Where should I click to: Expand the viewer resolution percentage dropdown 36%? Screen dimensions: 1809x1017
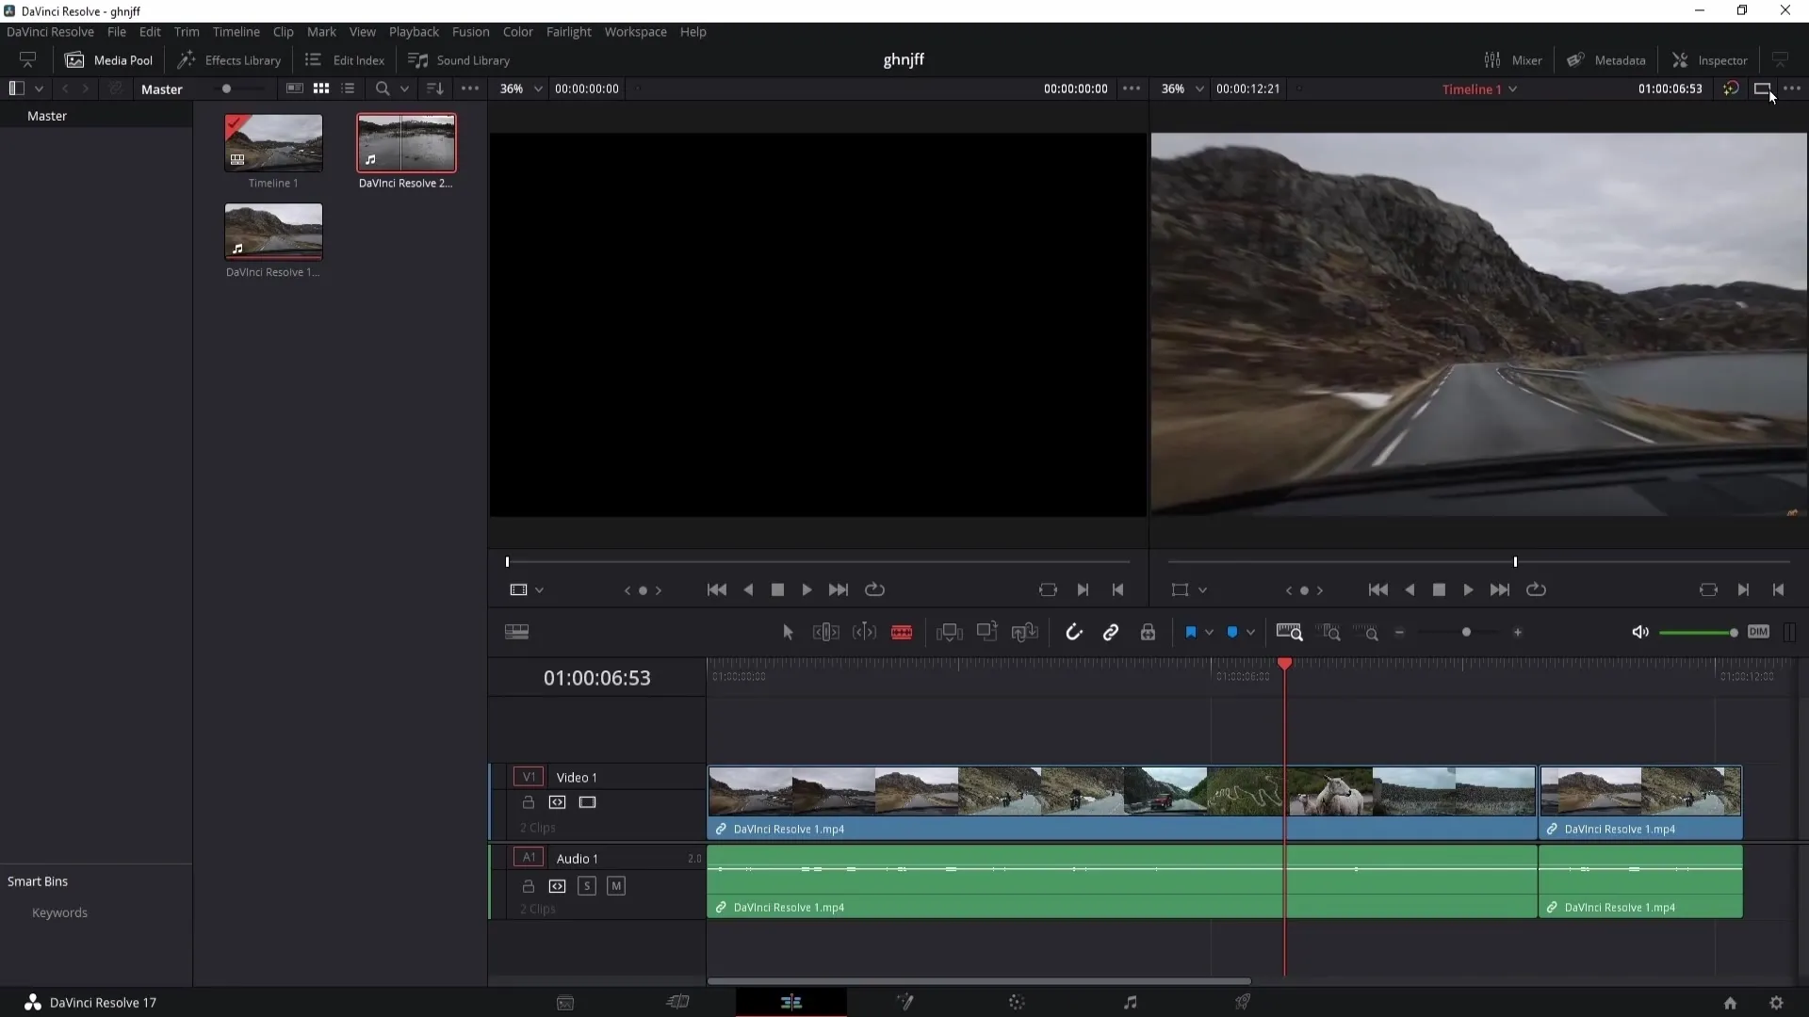coord(537,89)
